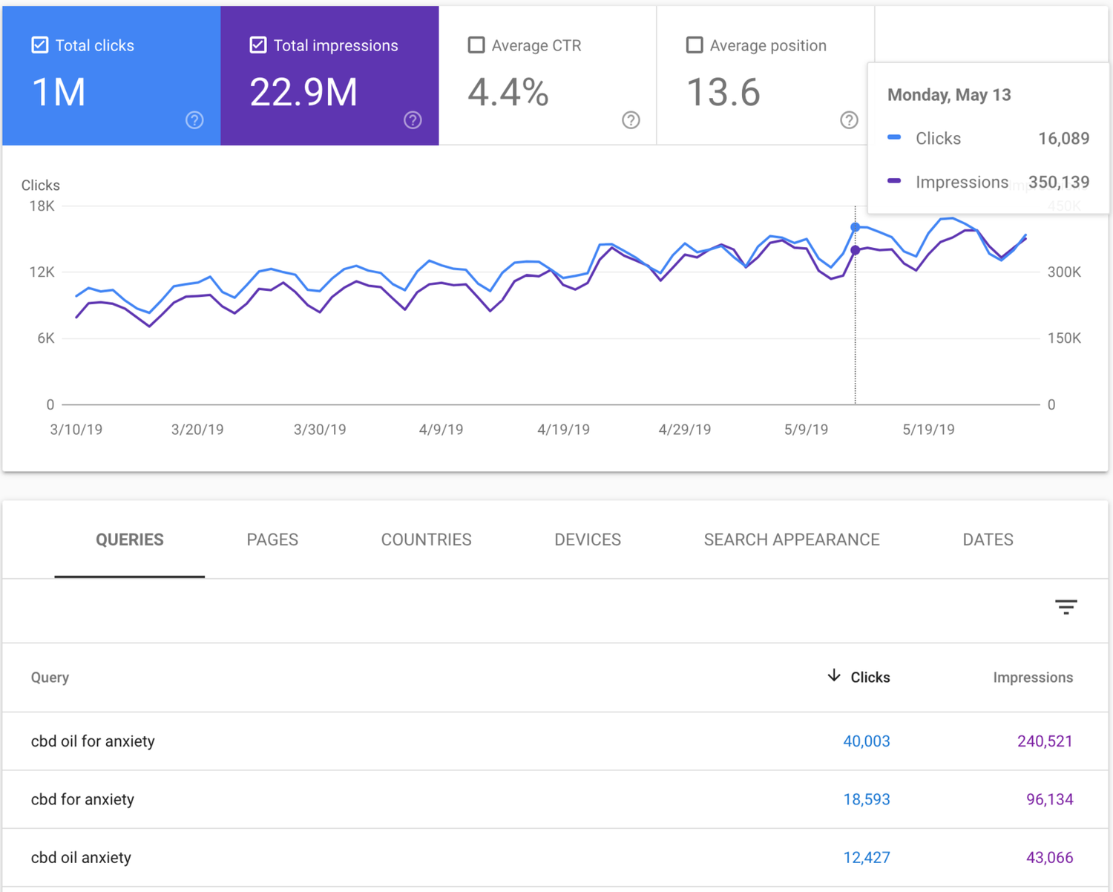Viewport: 1113px width, 892px height.
Task: Go to the Dates tab
Action: coord(988,540)
